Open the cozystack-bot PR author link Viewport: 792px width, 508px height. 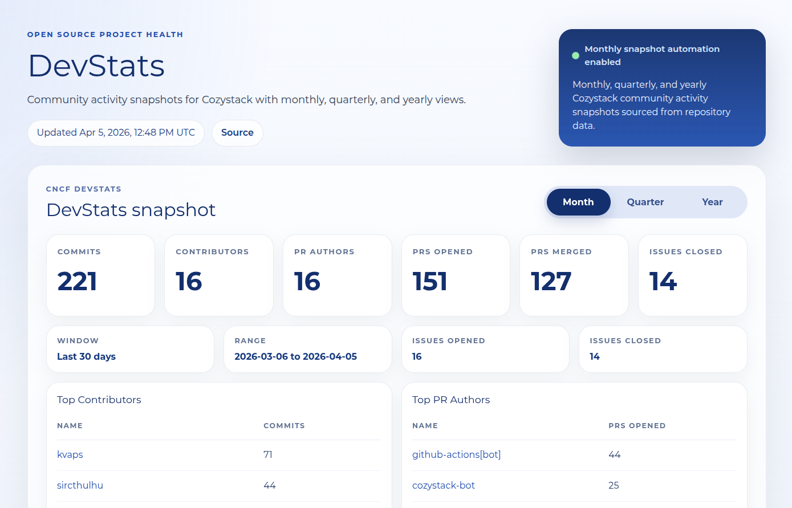tap(444, 485)
